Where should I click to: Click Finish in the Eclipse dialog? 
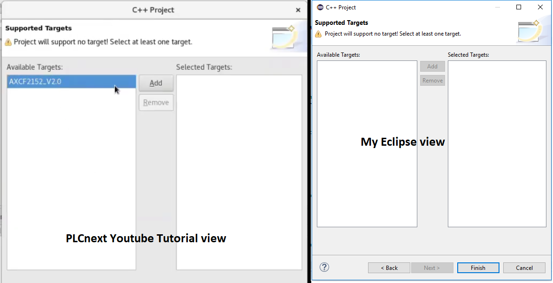[478, 268]
